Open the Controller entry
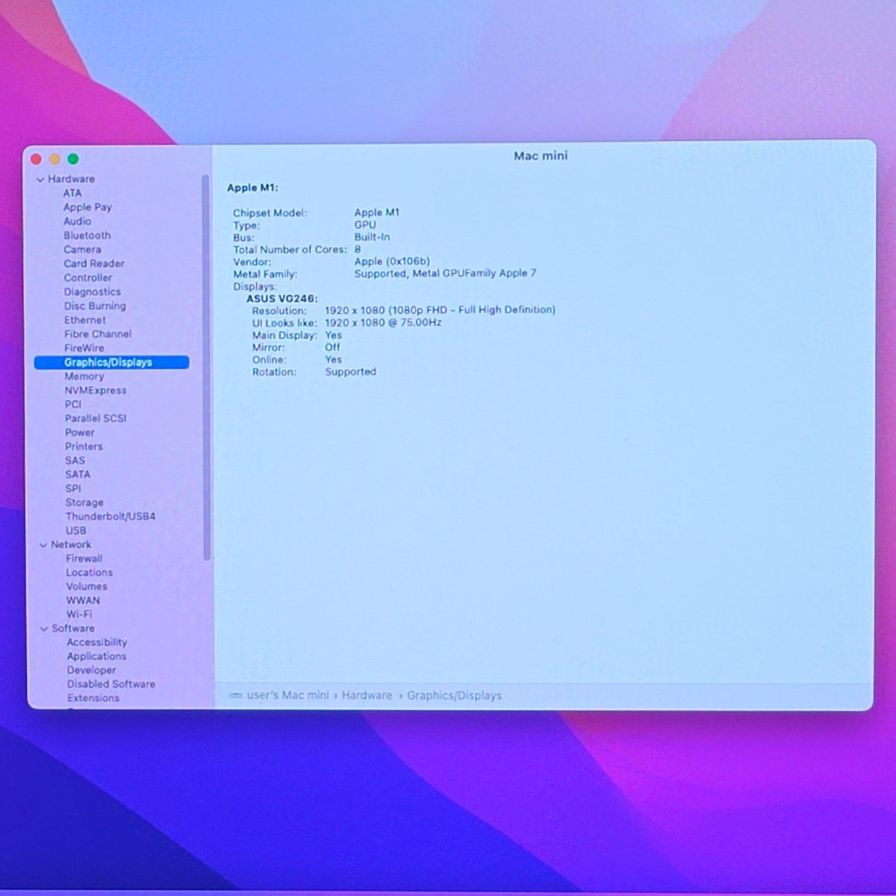 [x=88, y=278]
